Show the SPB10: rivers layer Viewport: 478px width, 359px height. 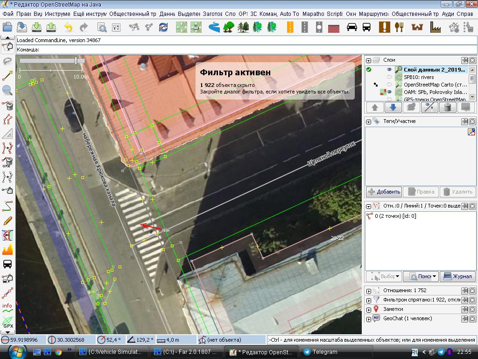389,77
